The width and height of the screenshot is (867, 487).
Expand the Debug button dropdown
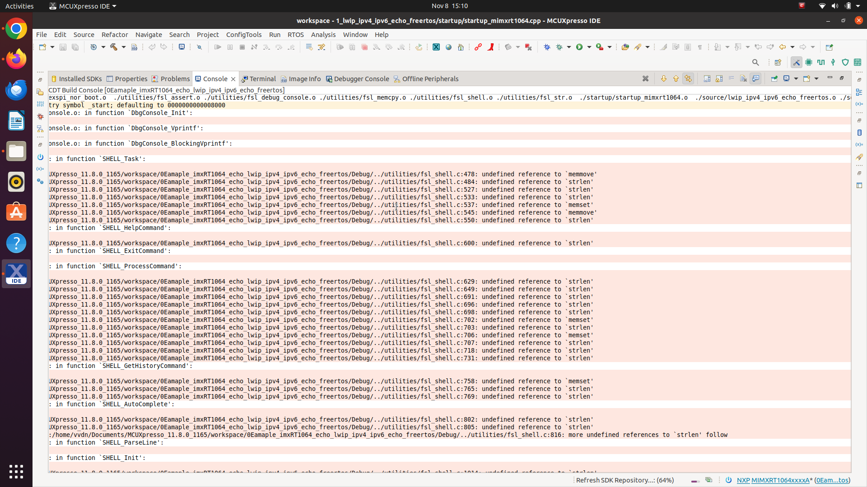click(569, 47)
